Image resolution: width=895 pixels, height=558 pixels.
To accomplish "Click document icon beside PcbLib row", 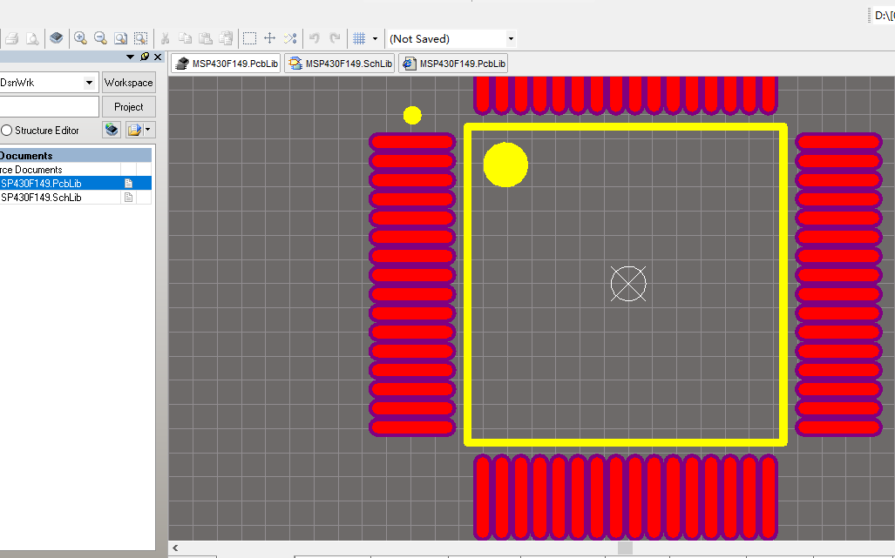I will (x=128, y=184).
